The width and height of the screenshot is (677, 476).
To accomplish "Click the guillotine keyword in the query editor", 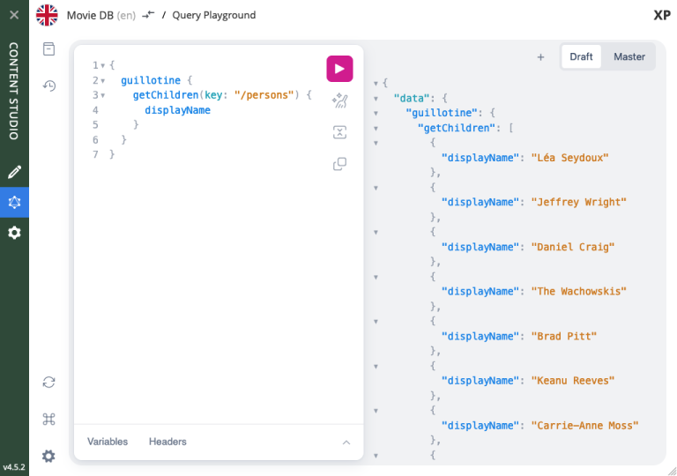I will click(151, 80).
